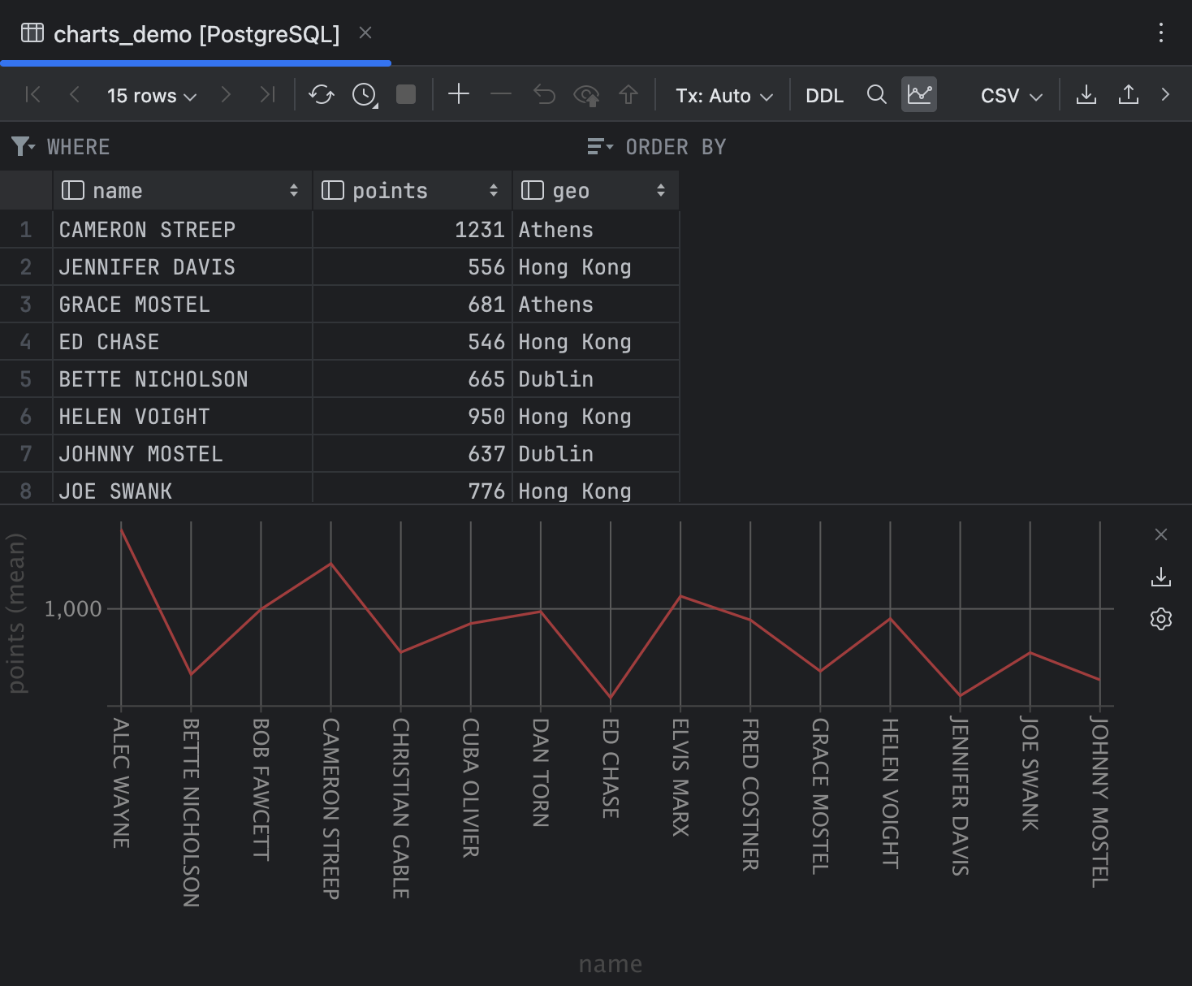This screenshot has width=1192, height=986.
Task: Open the Tx: Auto transaction dropdown
Action: tap(721, 95)
